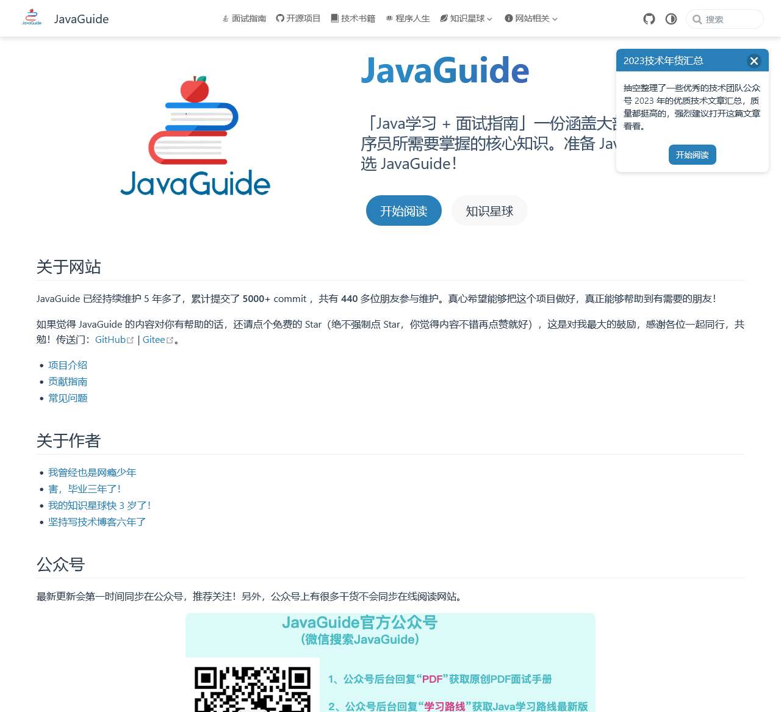
Task: Open the 项目介绍 link
Action: click(x=68, y=365)
